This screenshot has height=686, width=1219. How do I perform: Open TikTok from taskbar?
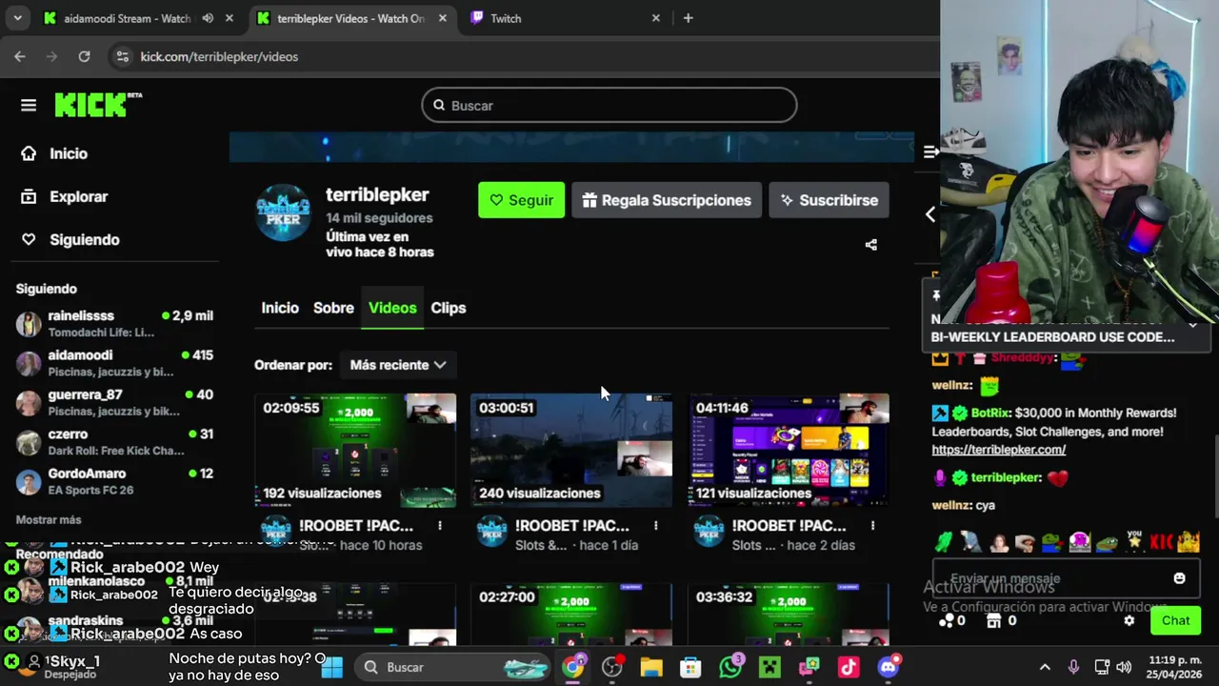[849, 667]
